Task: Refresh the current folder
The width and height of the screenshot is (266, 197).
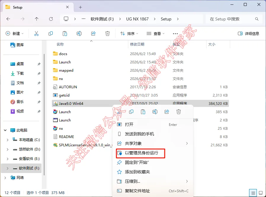Action: click(51, 19)
